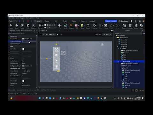Activate the Transform tool

point(33,26)
